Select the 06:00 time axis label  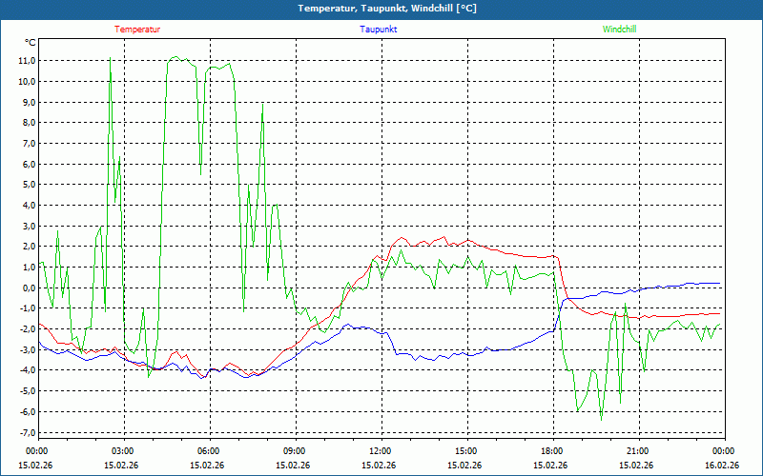tap(208, 451)
